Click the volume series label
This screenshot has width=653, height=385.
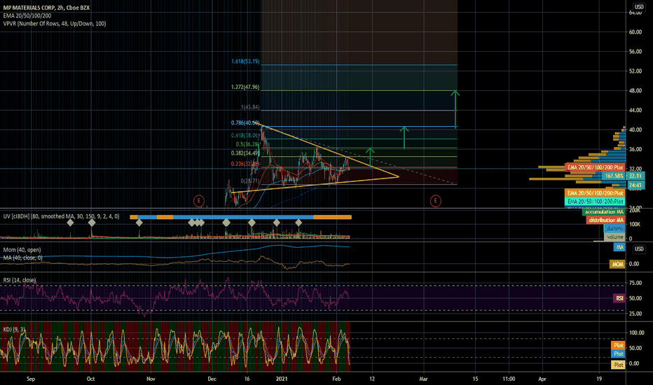[x=615, y=237]
